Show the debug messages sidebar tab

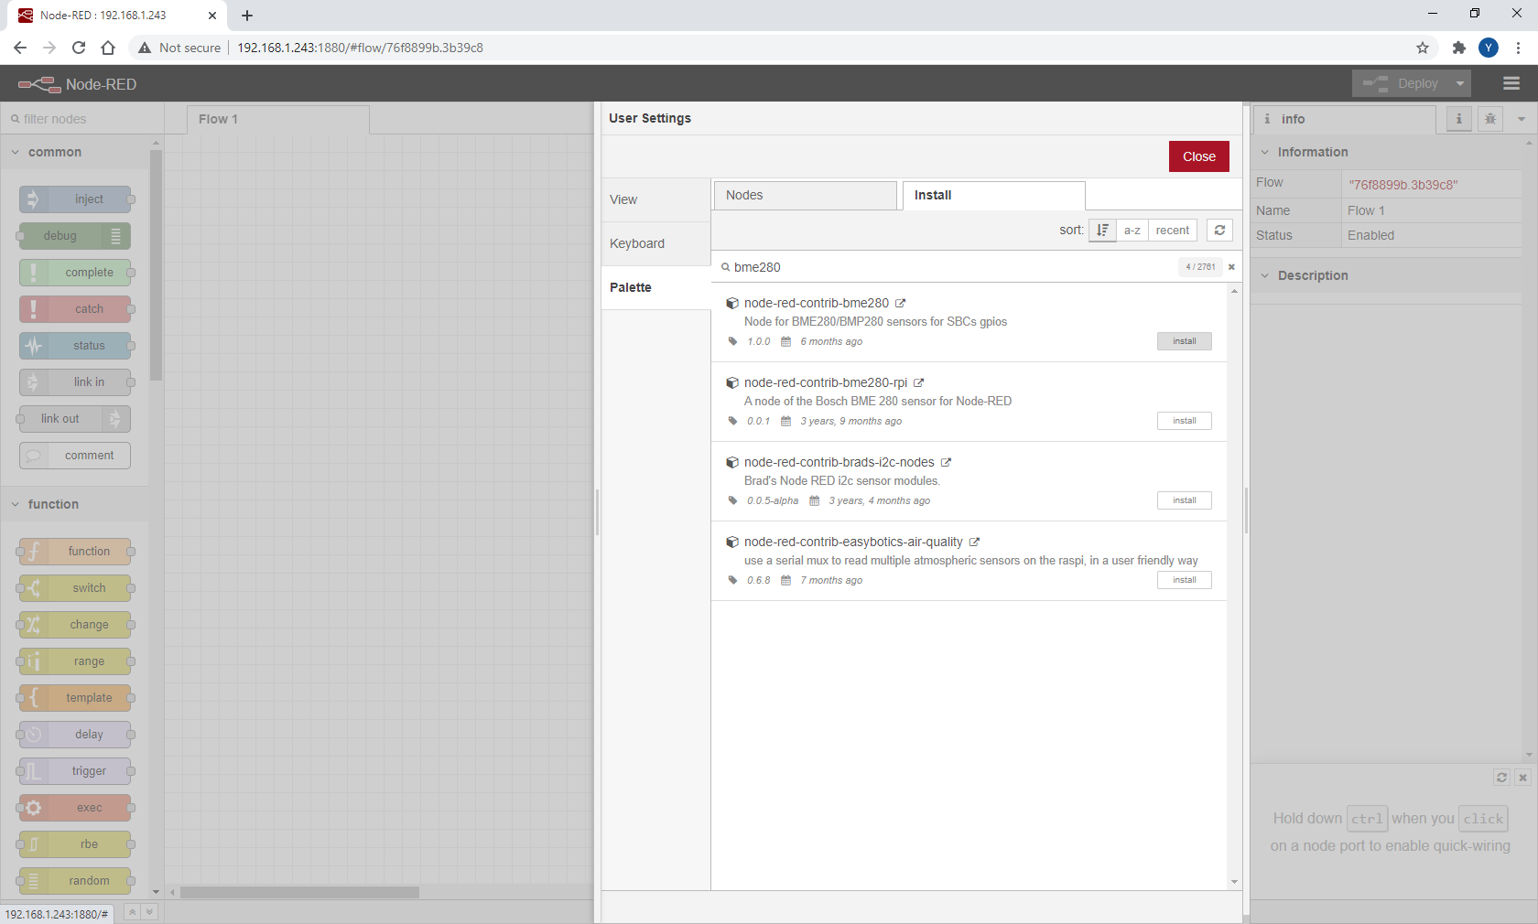pos(1490,119)
